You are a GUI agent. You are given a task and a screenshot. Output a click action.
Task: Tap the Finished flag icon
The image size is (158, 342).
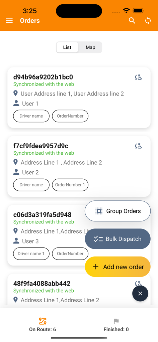tap(116, 321)
